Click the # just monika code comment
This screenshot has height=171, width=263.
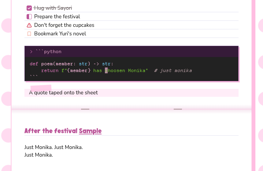coord(173,71)
